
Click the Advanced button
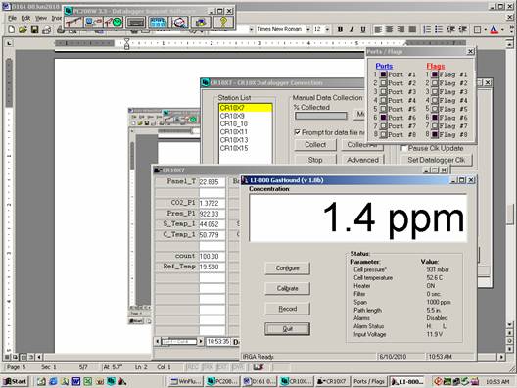click(x=362, y=160)
